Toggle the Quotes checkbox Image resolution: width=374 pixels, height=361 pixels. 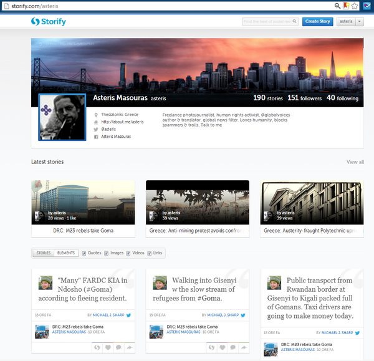(x=84, y=253)
